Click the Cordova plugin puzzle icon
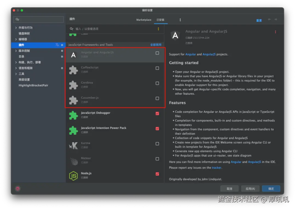The height and width of the screenshot is (209, 295). pos(73,85)
